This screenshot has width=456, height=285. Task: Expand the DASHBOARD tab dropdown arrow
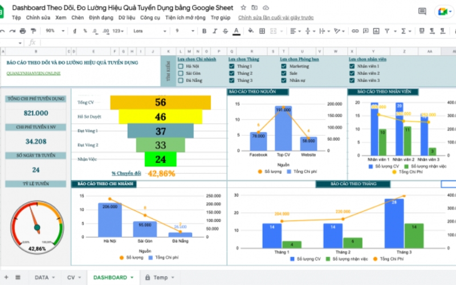click(x=132, y=278)
